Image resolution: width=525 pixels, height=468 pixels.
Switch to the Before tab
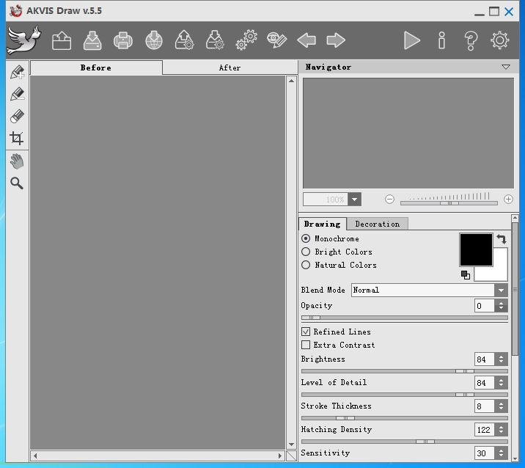pos(96,67)
